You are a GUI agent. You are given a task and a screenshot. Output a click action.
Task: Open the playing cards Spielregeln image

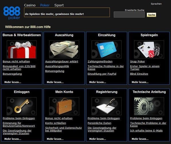(x=149, y=49)
